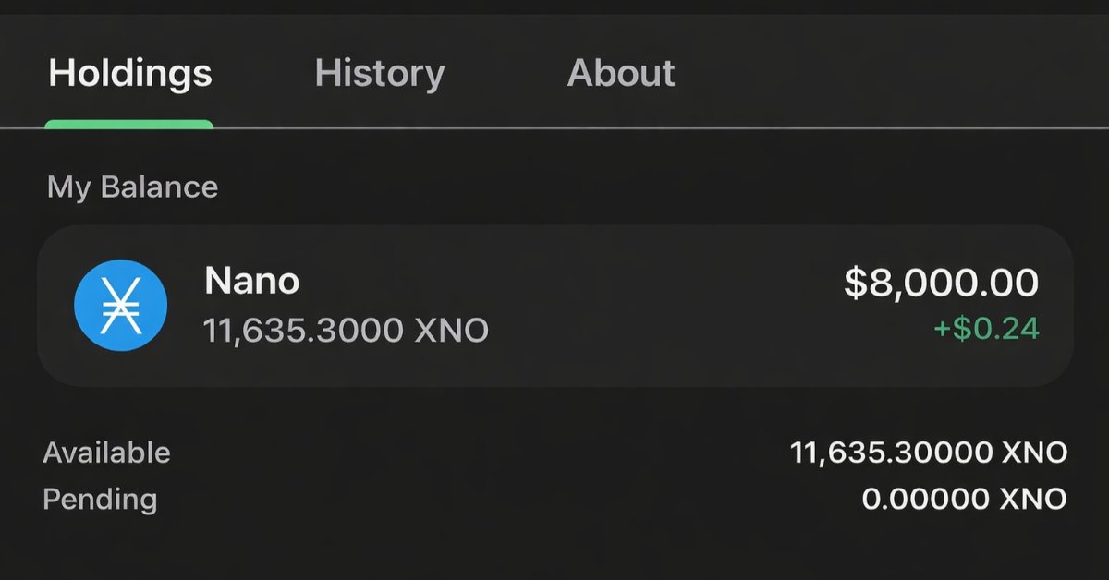Click the 0.00000 number in Pending row
1109x580 pixels.
pyautogui.click(x=926, y=500)
